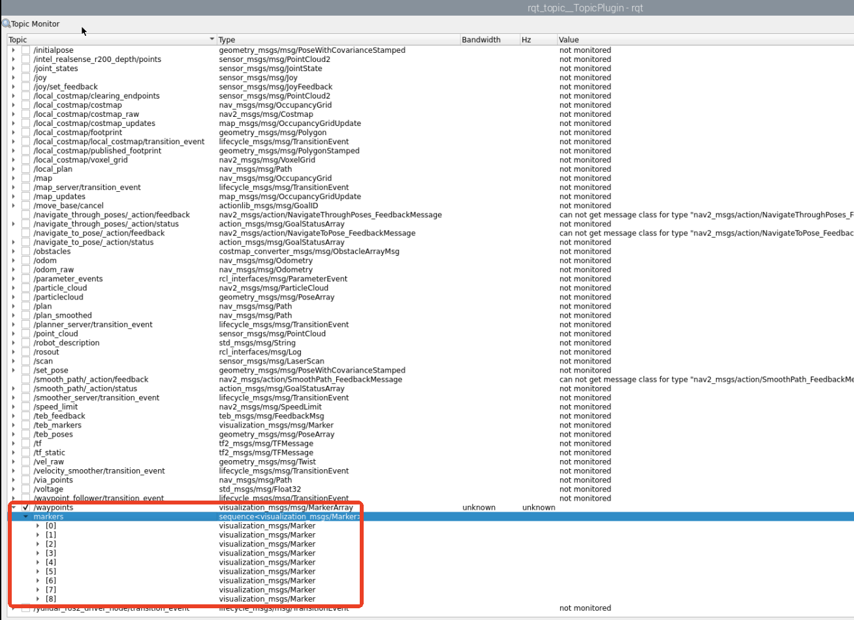
Task: Select the /voltage topic name
Action: point(48,489)
